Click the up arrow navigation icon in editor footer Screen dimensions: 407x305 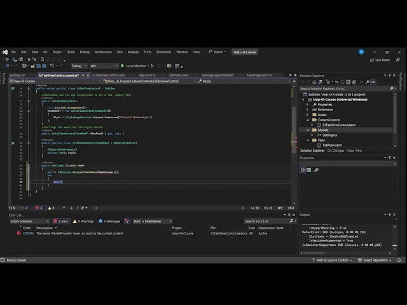(x=64, y=208)
